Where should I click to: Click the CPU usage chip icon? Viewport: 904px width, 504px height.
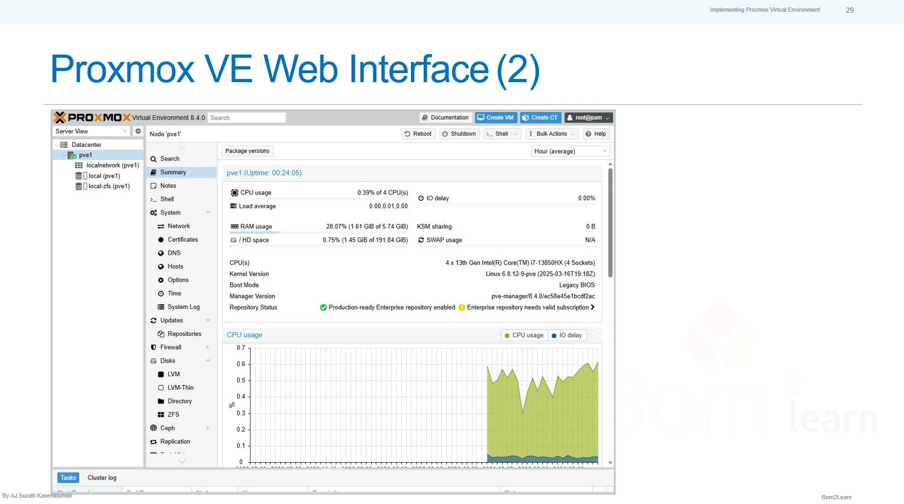tap(234, 192)
